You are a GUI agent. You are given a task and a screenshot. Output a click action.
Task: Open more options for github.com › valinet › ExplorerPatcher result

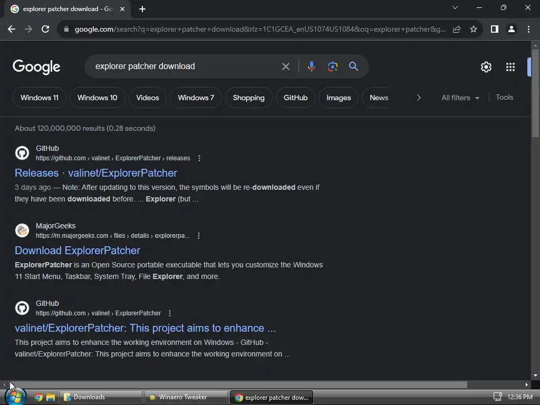click(x=169, y=313)
